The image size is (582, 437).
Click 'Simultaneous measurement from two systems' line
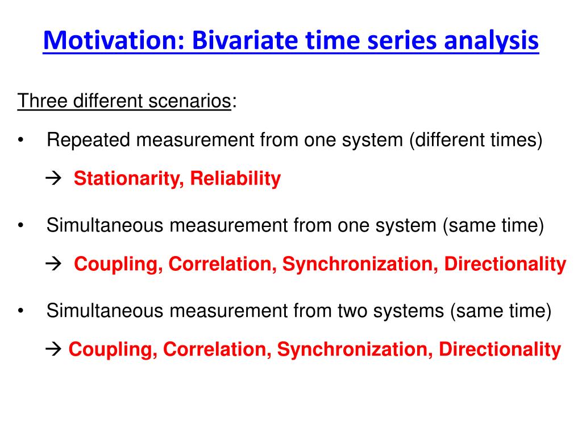pyautogui.click(x=299, y=311)
